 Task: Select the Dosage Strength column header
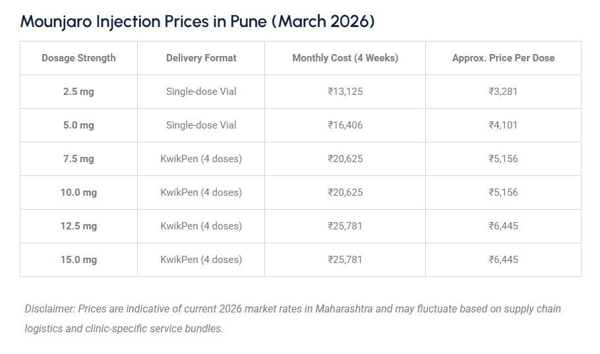click(78, 58)
